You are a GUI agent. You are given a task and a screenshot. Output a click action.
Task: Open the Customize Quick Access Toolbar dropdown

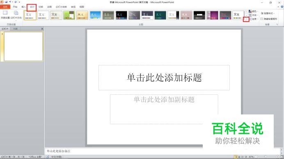coord(19,2)
